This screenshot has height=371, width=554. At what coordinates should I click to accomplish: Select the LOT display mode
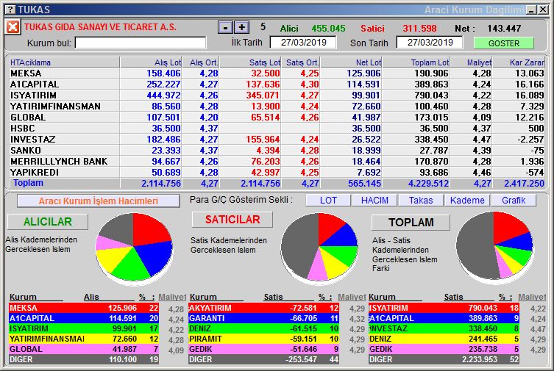point(328,201)
